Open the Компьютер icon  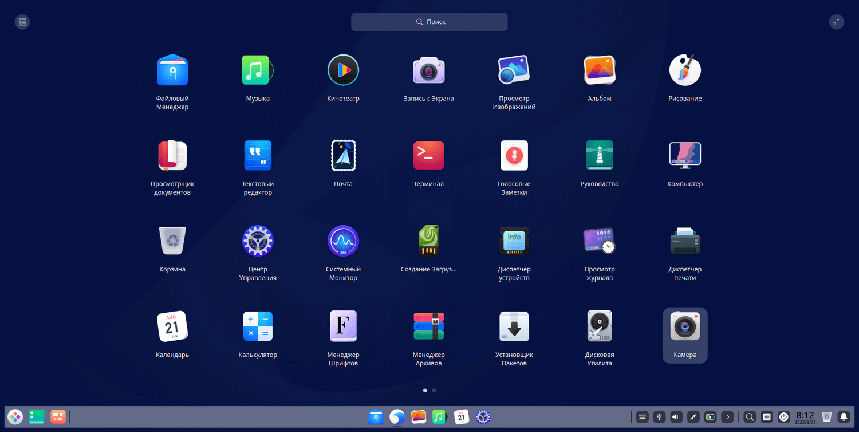tap(685, 156)
